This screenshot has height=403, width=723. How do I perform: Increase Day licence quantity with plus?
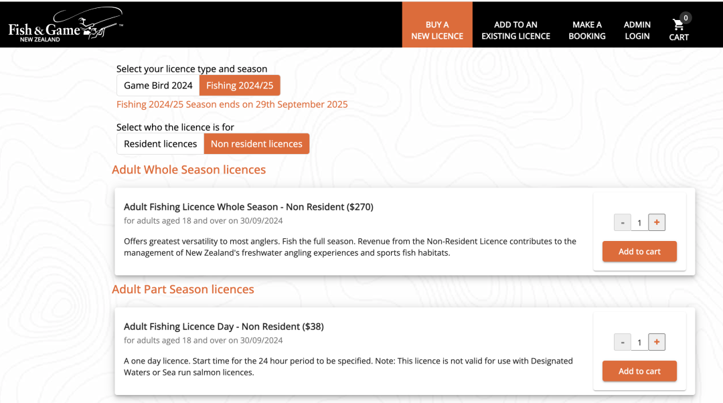click(657, 342)
